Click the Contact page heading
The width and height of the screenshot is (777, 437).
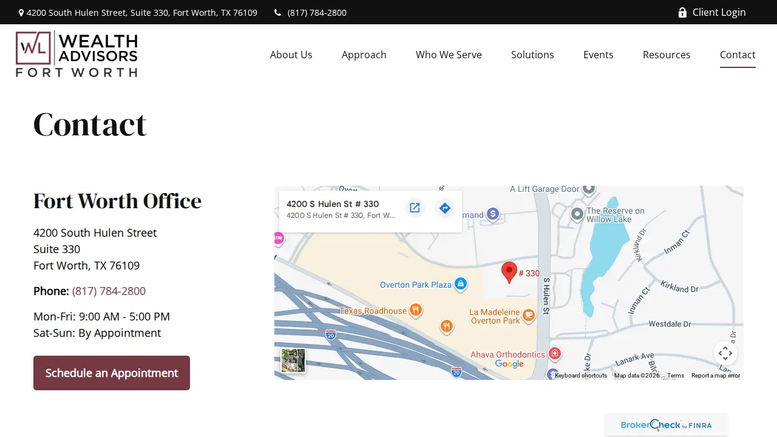click(90, 124)
